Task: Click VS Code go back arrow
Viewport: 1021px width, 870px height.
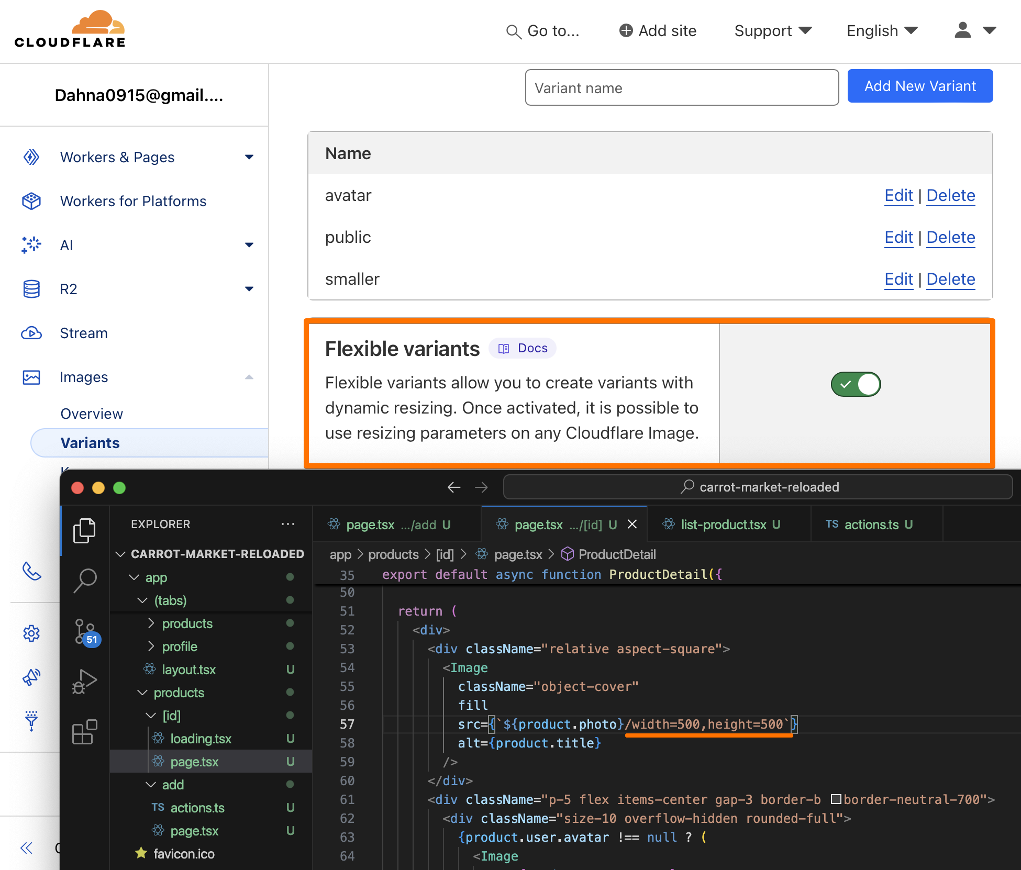Action: coord(453,487)
